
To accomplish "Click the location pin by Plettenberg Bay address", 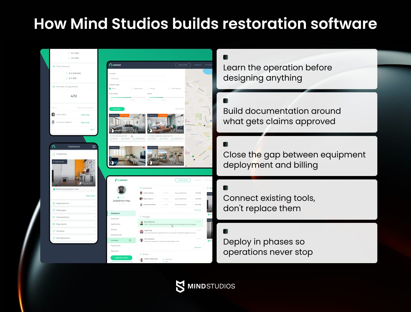I will pyautogui.click(x=54, y=189).
